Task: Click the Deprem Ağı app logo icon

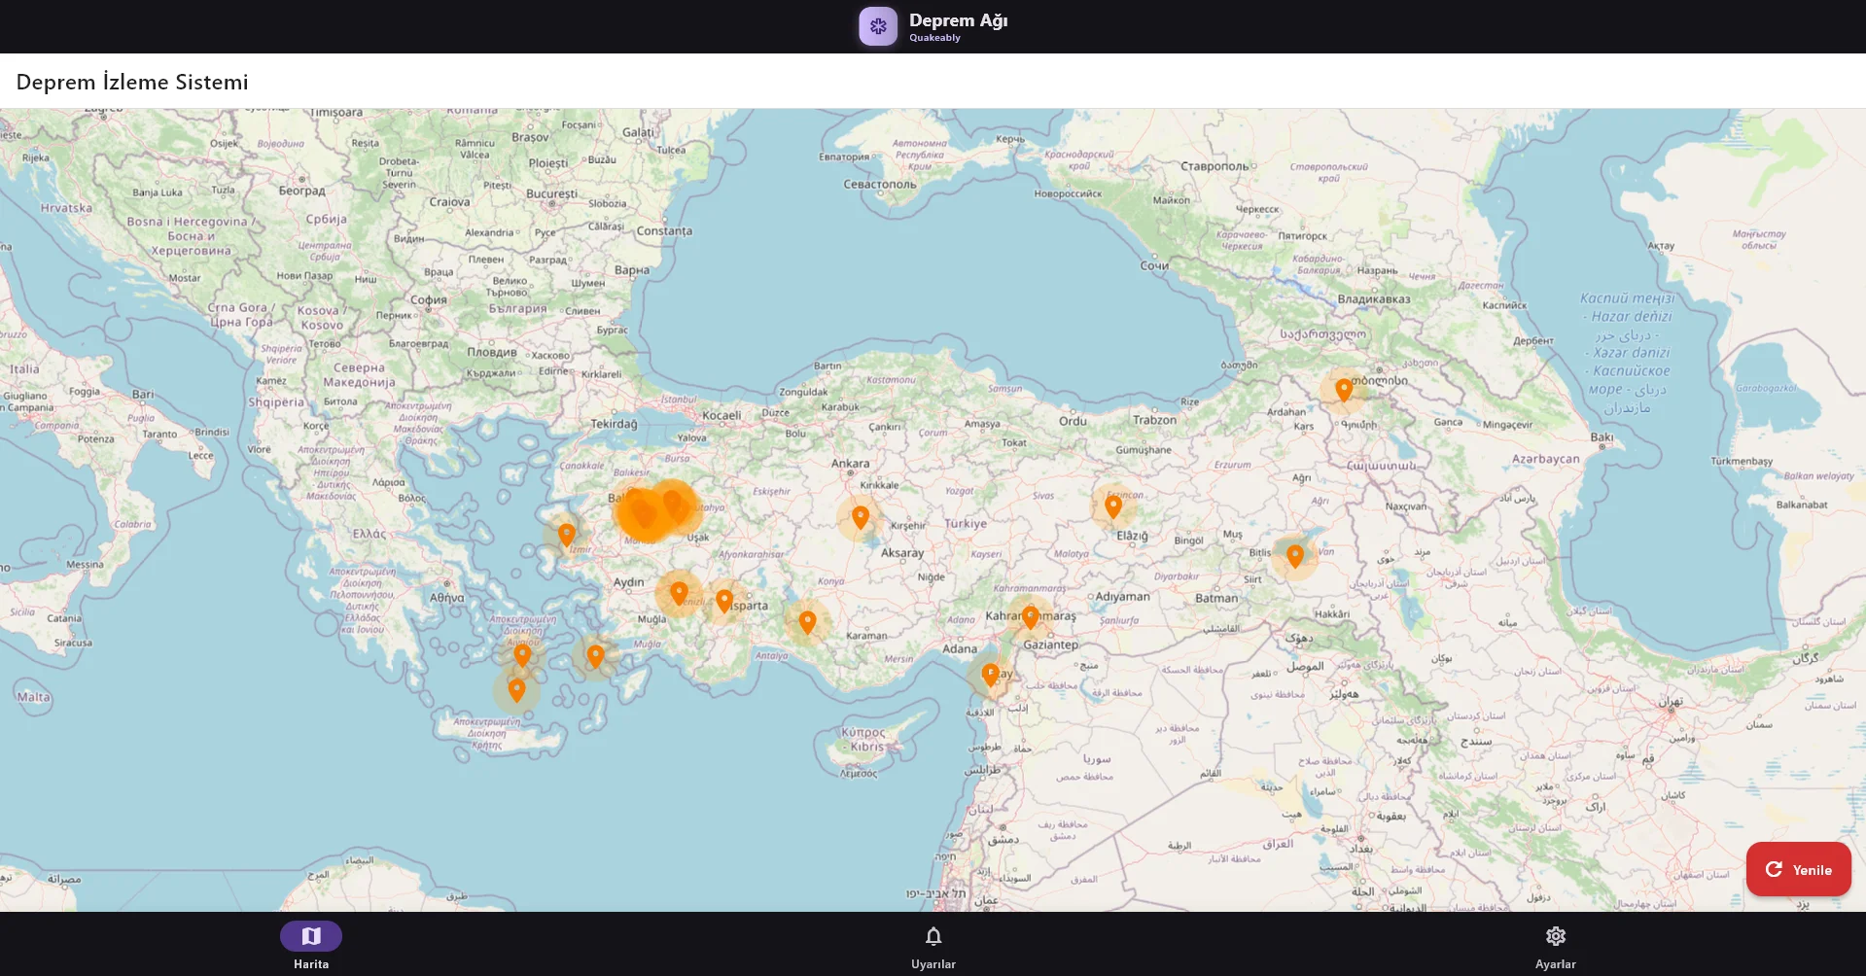Action: (x=877, y=26)
